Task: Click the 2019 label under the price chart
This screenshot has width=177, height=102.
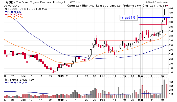Action: coord(60,76)
